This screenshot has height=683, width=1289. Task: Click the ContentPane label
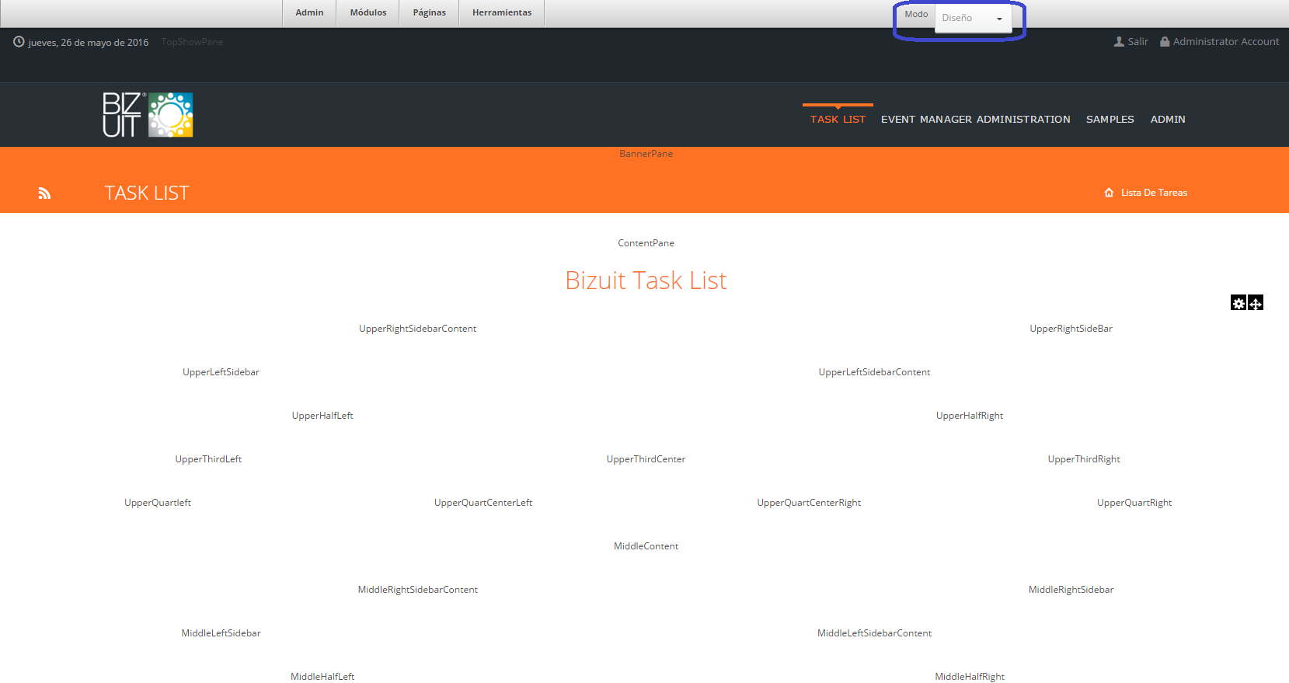tap(646, 243)
